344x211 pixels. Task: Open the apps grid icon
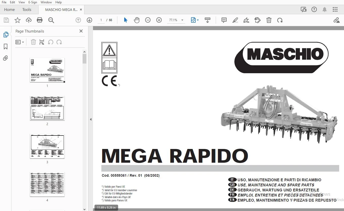pos(335,10)
